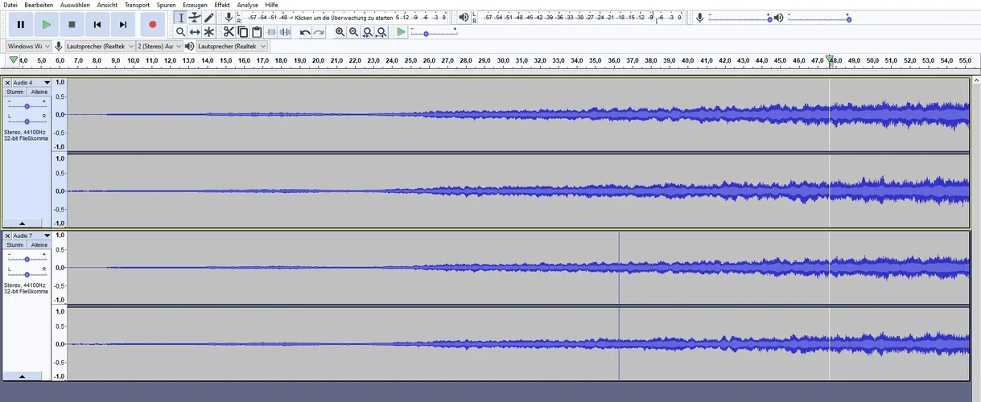Open the Audio 4 track dropdown menu
The width and height of the screenshot is (981, 402).
(x=47, y=83)
